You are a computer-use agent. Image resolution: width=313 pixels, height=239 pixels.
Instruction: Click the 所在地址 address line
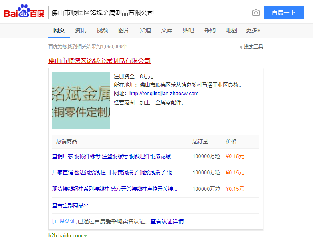(178, 85)
